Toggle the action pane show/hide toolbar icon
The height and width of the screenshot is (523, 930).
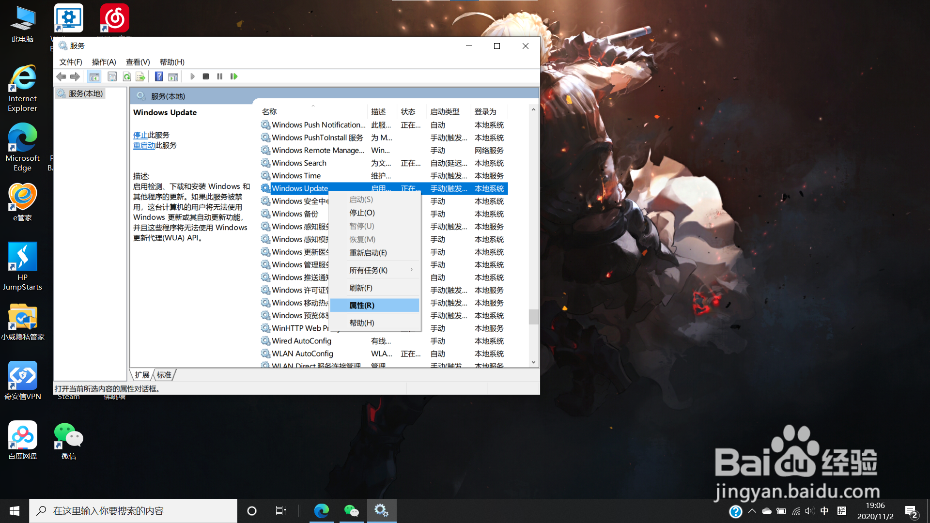pyautogui.click(x=173, y=76)
